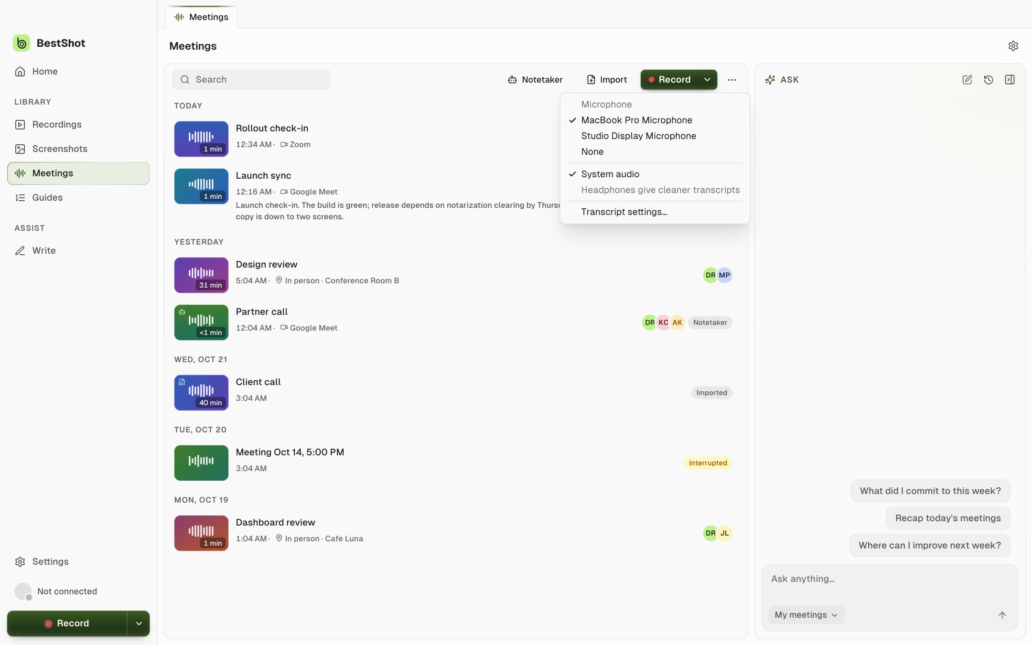
Task: Start recording from the toolbar Record button
Action: 669,80
